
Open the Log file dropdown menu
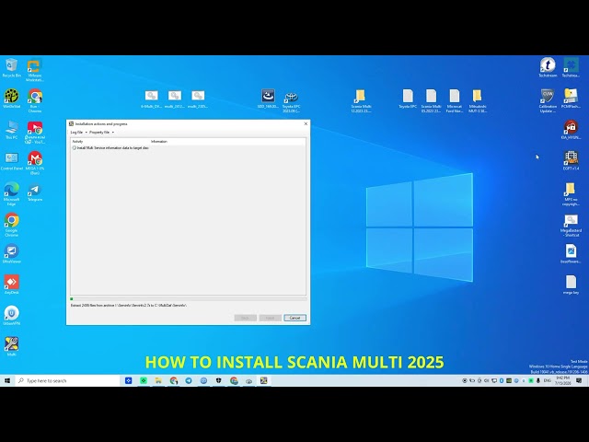point(78,133)
